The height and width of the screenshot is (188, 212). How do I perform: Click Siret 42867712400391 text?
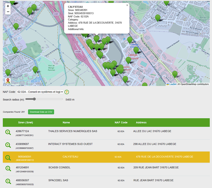click(x=25, y=135)
